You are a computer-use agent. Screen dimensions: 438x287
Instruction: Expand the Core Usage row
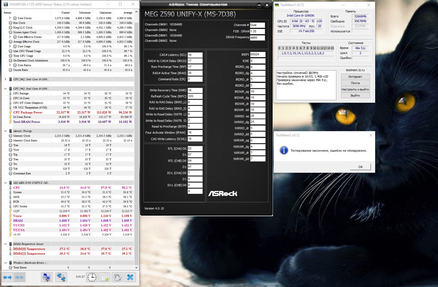[x=10, y=46]
